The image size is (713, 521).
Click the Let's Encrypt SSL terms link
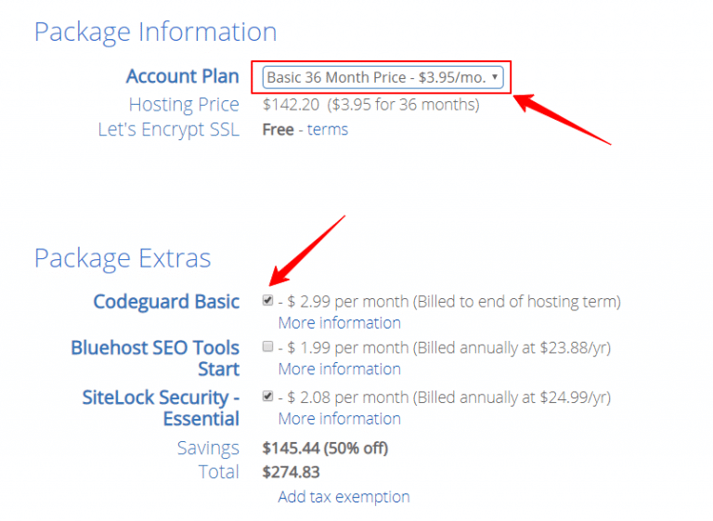click(328, 129)
